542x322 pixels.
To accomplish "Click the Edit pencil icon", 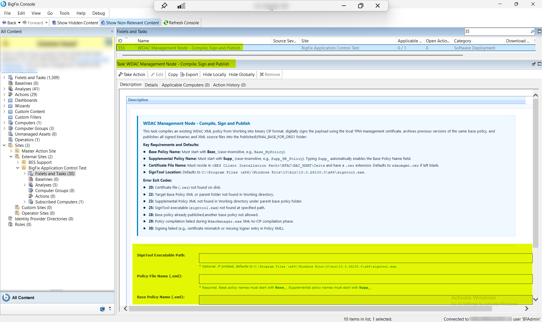I will 153,75.
